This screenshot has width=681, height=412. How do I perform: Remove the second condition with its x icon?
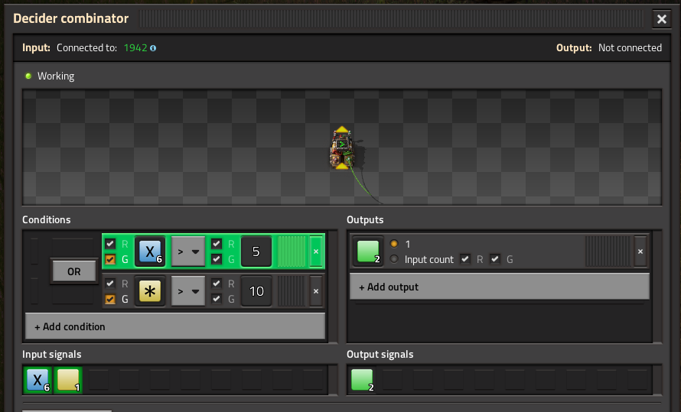pyautogui.click(x=316, y=291)
